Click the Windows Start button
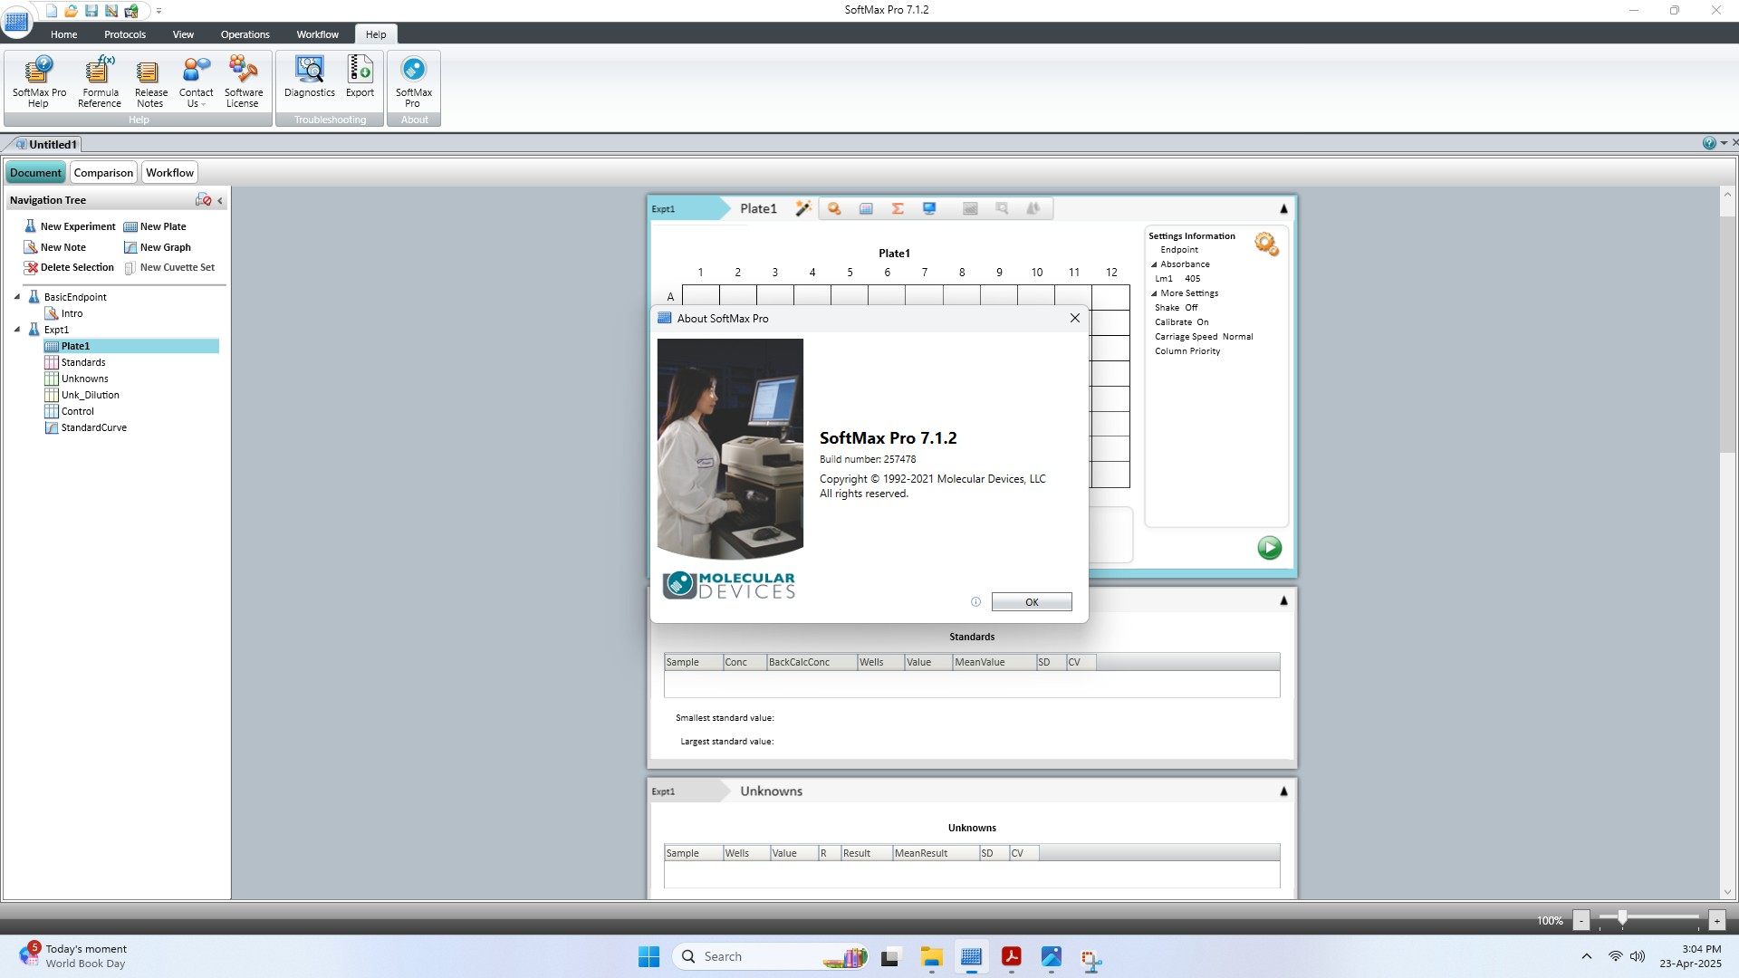The image size is (1739, 978). (x=649, y=956)
